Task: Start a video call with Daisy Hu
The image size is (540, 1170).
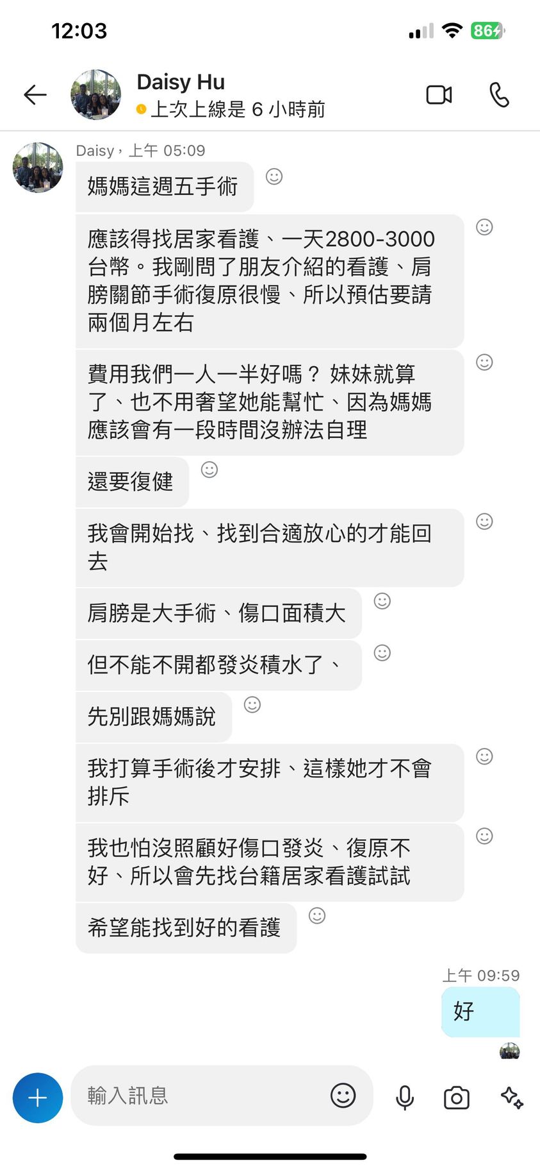Action: click(439, 95)
